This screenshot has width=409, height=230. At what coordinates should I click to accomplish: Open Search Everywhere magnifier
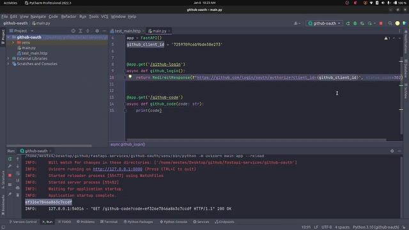pos(390,24)
